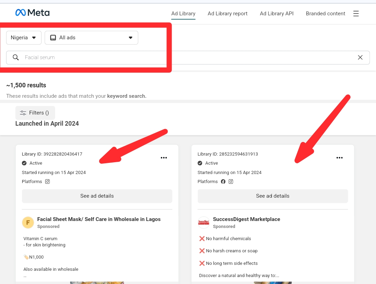Focus the Facial serum search field
The width and height of the screenshot is (376, 284).
(x=188, y=57)
